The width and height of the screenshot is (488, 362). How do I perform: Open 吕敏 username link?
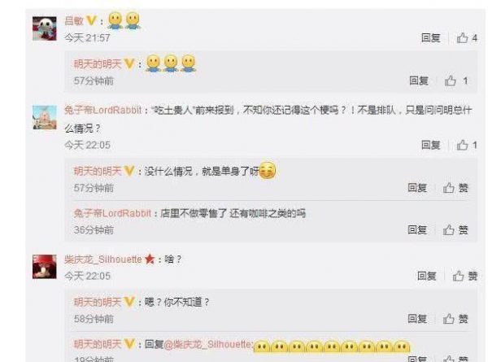pos(74,20)
